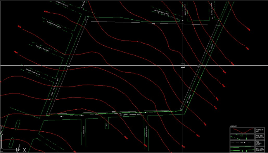Click the UCS icon X axis label
The height and width of the screenshot is (153, 268).
[24, 150]
